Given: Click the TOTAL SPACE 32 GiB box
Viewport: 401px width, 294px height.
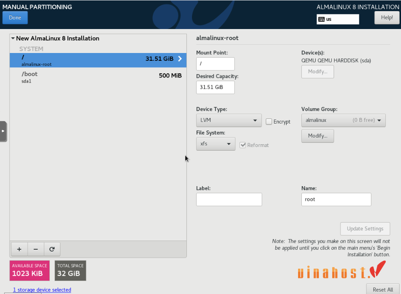Looking at the screenshot, I should (x=70, y=270).
